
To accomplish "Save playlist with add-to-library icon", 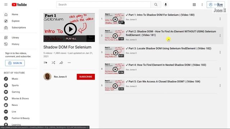I will pos(45,63).
